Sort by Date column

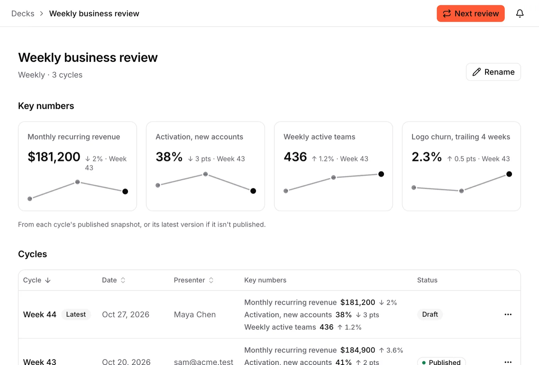pyautogui.click(x=114, y=280)
